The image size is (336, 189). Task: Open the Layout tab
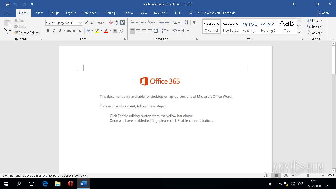tap(71, 13)
